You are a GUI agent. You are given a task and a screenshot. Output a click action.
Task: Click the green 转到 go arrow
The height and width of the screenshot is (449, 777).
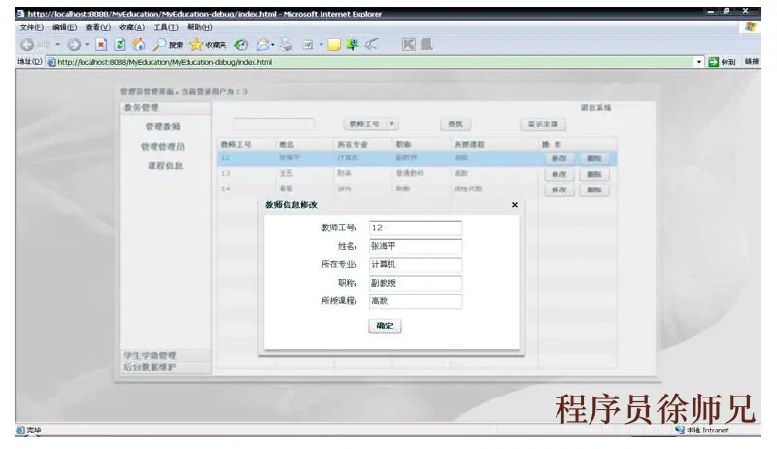(714, 62)
